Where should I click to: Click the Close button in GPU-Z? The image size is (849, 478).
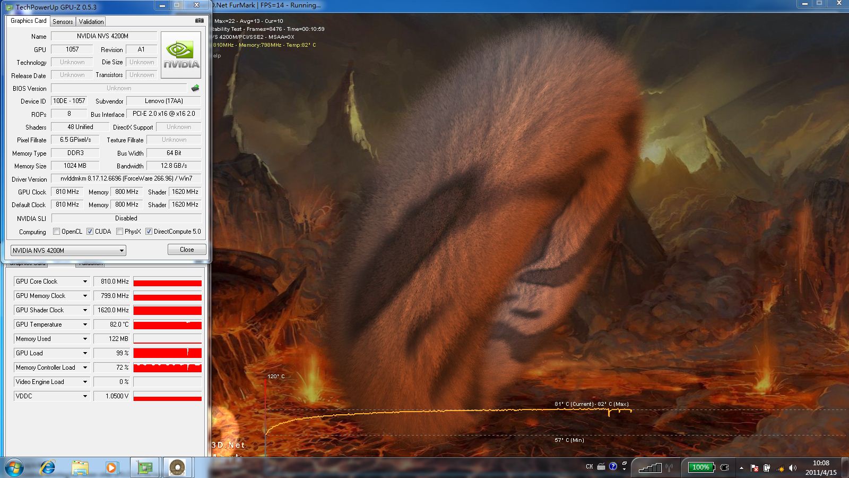[187, 250]
